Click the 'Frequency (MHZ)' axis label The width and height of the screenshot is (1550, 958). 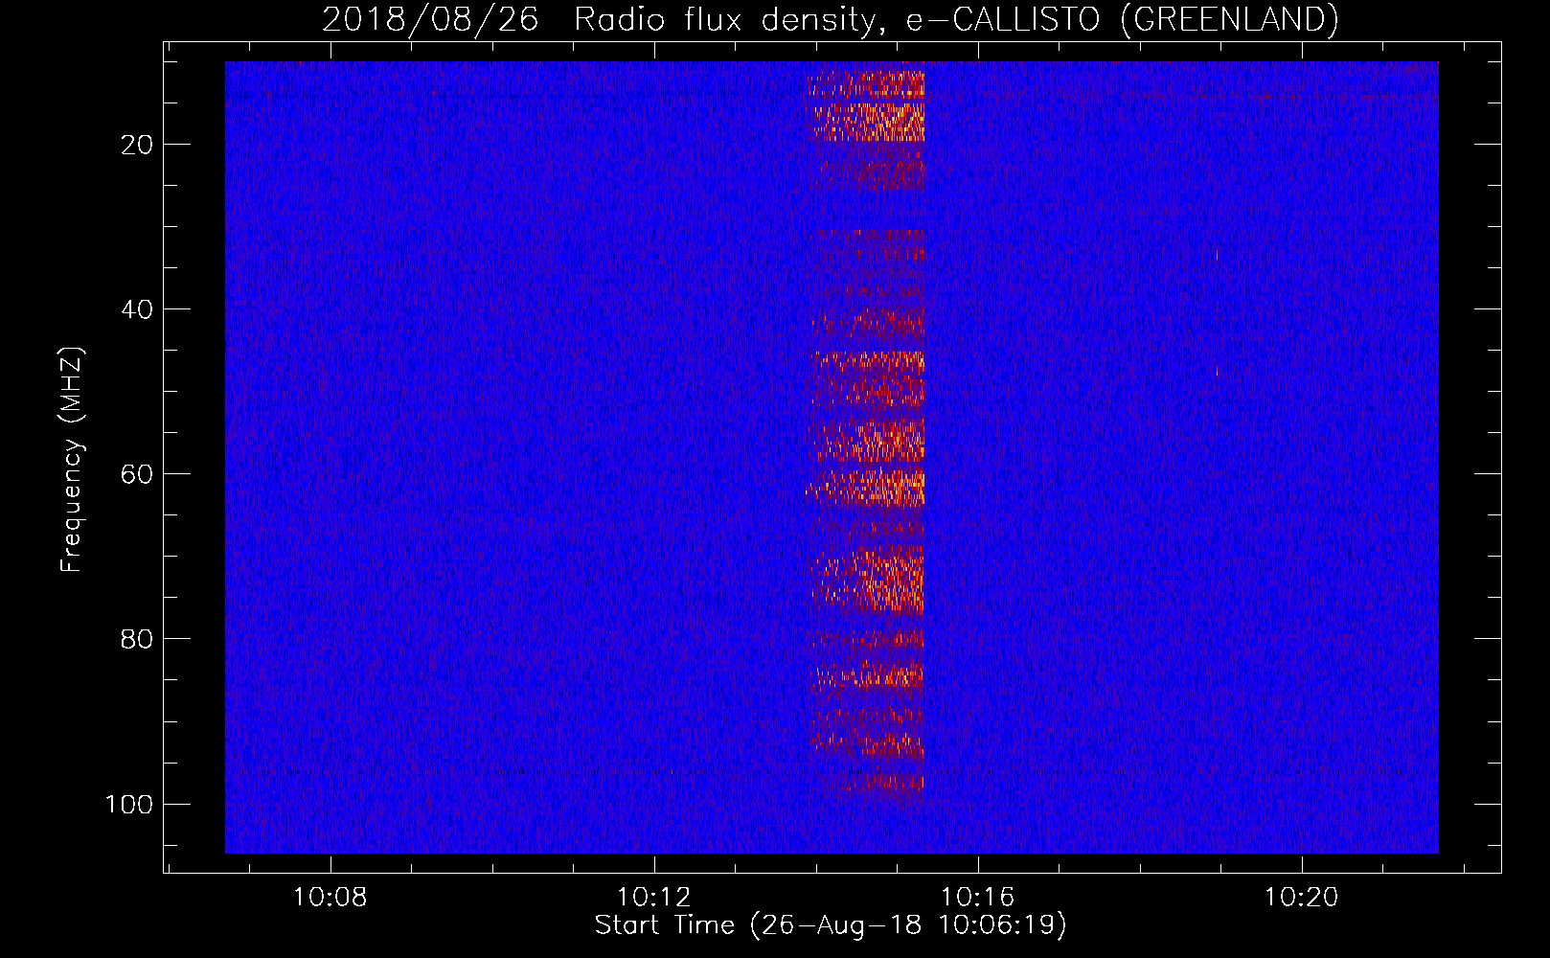(72, 460)
